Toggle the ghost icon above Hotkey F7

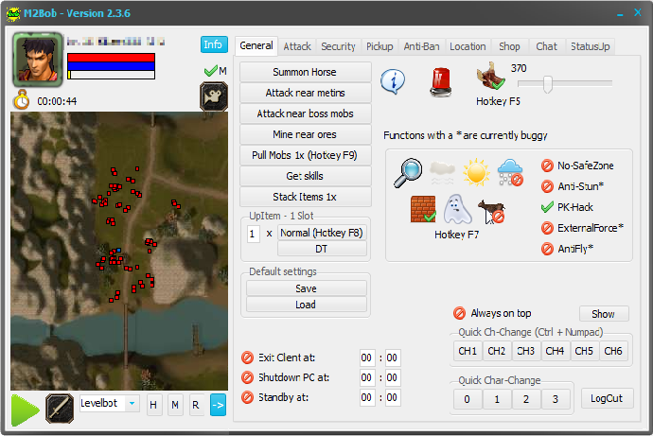tap(457, 209)
